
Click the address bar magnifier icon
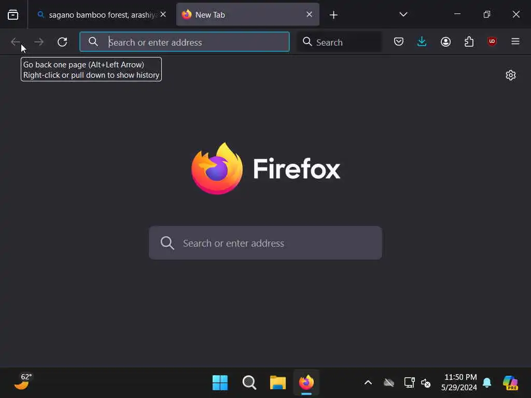point(93,42)
